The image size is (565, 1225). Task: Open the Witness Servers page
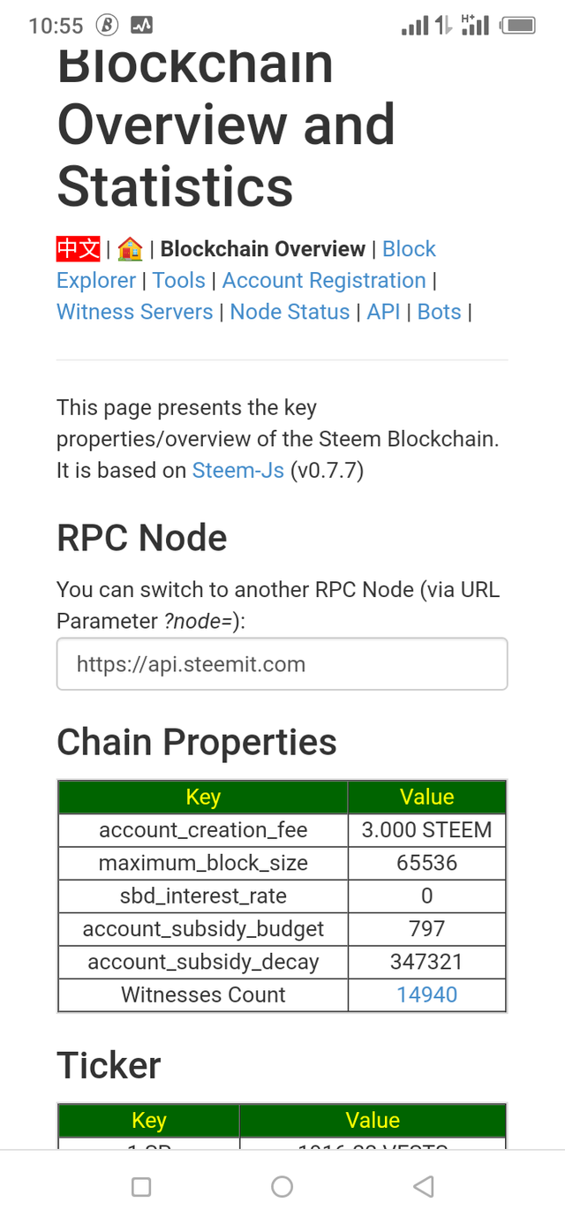pyautogui.click(x=134, y=312)
